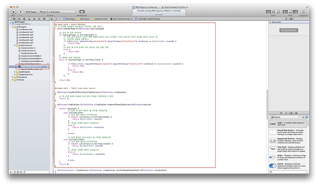This screenshot has width=318, height=186.
Task: Show the Breakpoint navigator
Action: pos(39,19)
